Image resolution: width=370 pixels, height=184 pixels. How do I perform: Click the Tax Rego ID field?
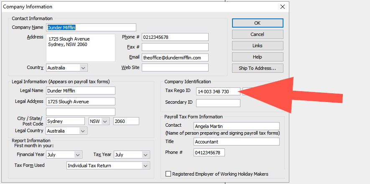click(218, 92)
